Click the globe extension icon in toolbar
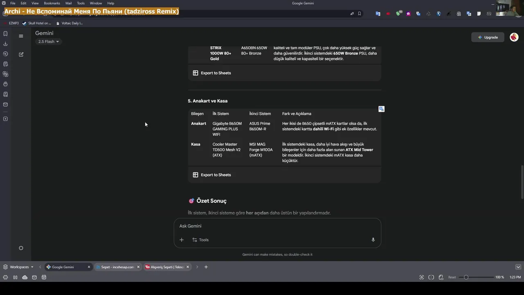The width and height of the screenshot is (524, 295). click(439, 14)
